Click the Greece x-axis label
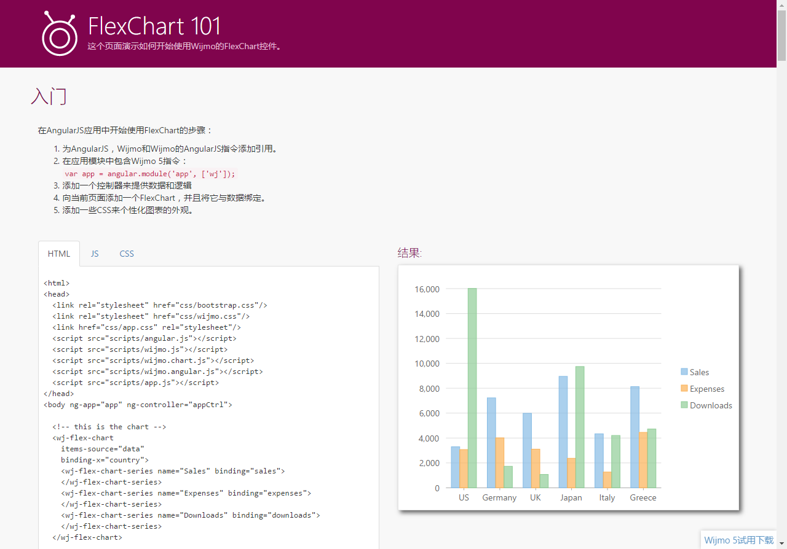This screenshot has height=549, width=787. (643, 497)
